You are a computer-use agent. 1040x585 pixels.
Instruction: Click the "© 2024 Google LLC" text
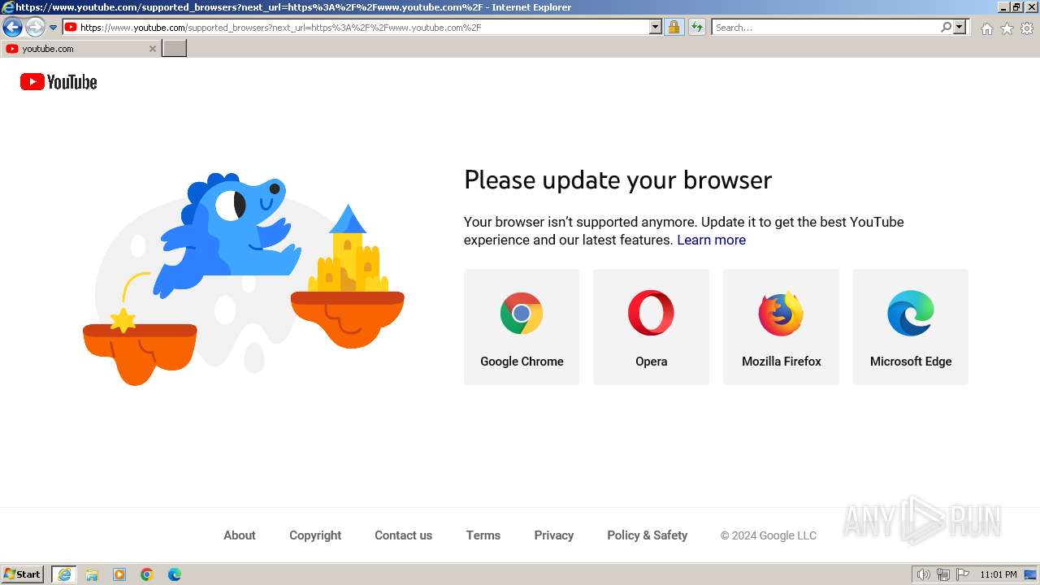(769, 535)
